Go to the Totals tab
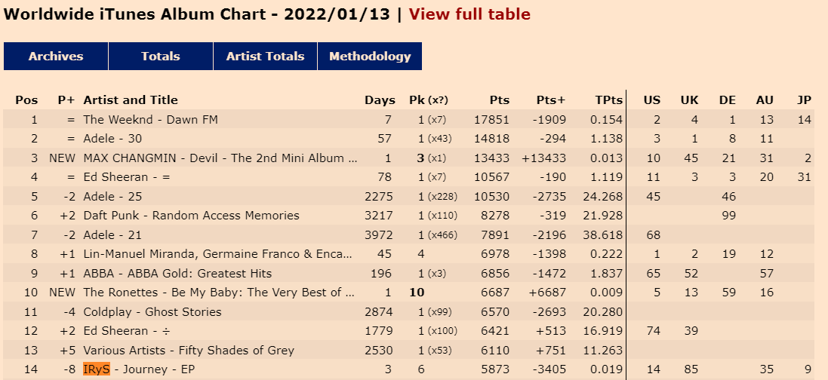The width and height of the screenshot is (828, 380). pos(161,57)
